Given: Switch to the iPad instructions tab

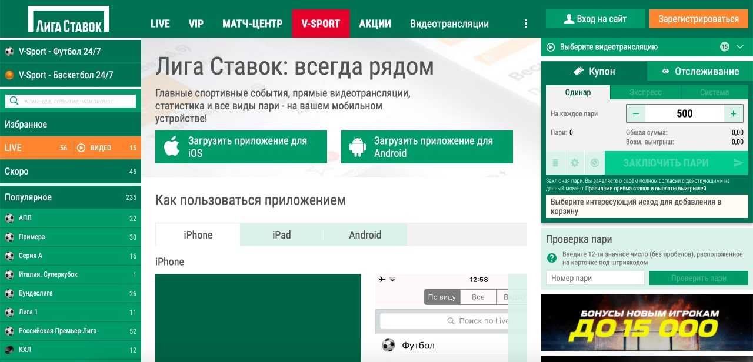Looking at the screenshot, I should click(282, 234).
